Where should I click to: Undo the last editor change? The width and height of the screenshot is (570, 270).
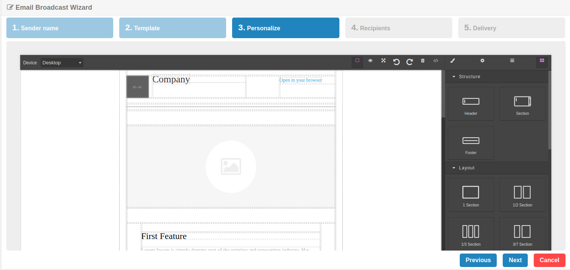[397, 62]
